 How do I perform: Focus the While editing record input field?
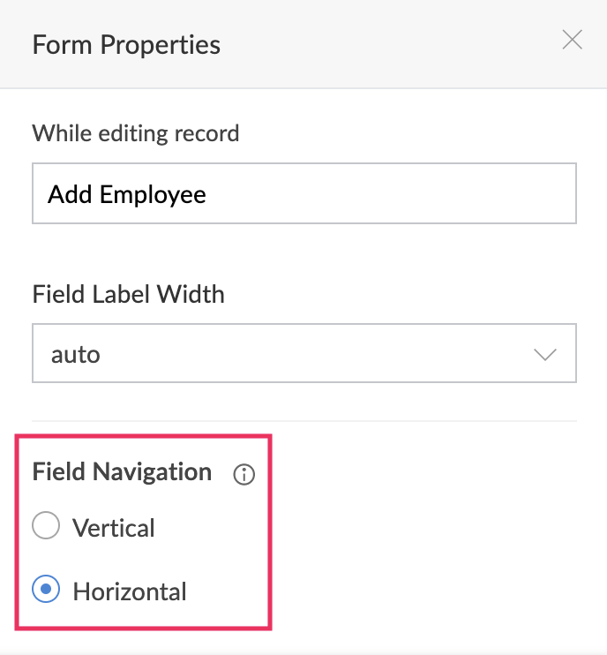tap(303, 193)
